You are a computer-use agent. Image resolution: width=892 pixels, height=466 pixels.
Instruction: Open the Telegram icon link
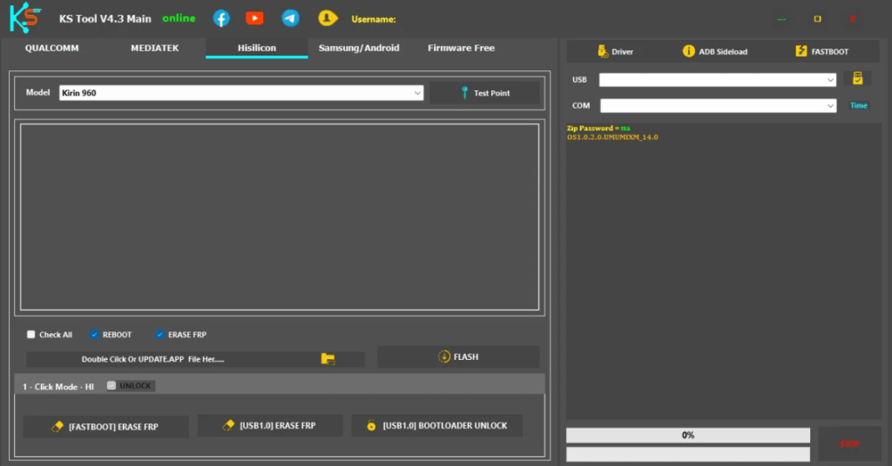tap(290, 18)
